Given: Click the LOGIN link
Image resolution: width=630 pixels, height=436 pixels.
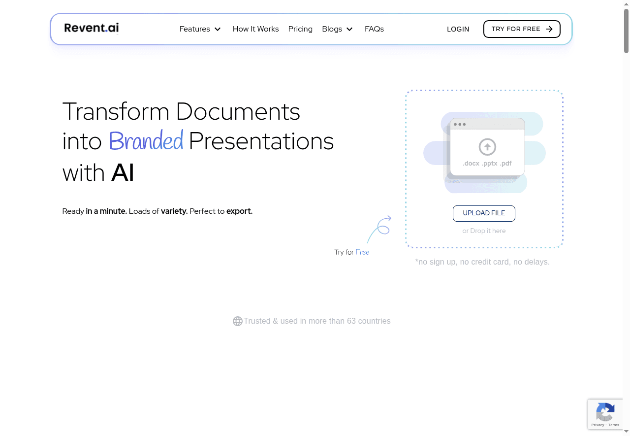Looking at the screenshot, I should pos(458,29).
